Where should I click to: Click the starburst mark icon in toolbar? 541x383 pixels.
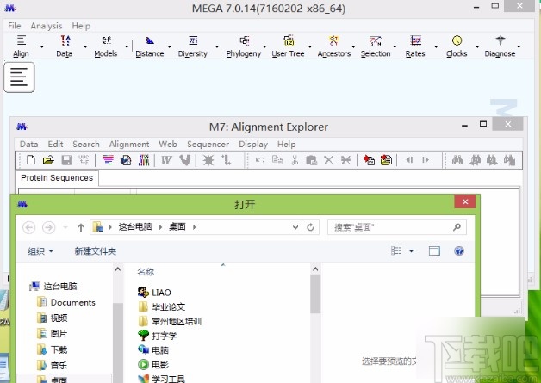pyautogui.click(x=208, y=160)
